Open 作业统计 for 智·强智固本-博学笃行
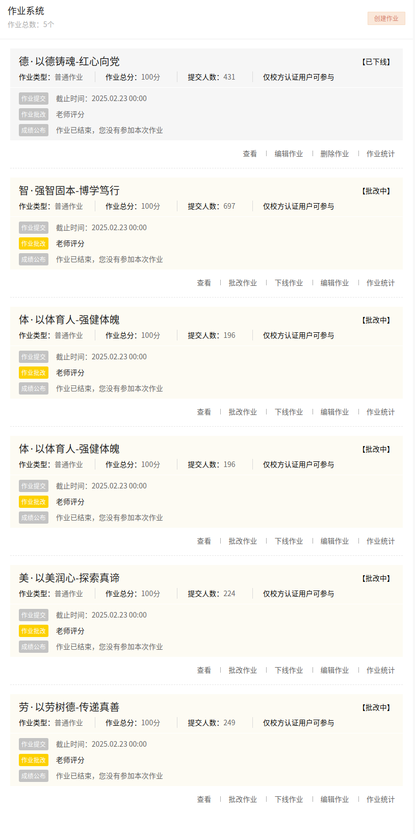 [380, 283]
